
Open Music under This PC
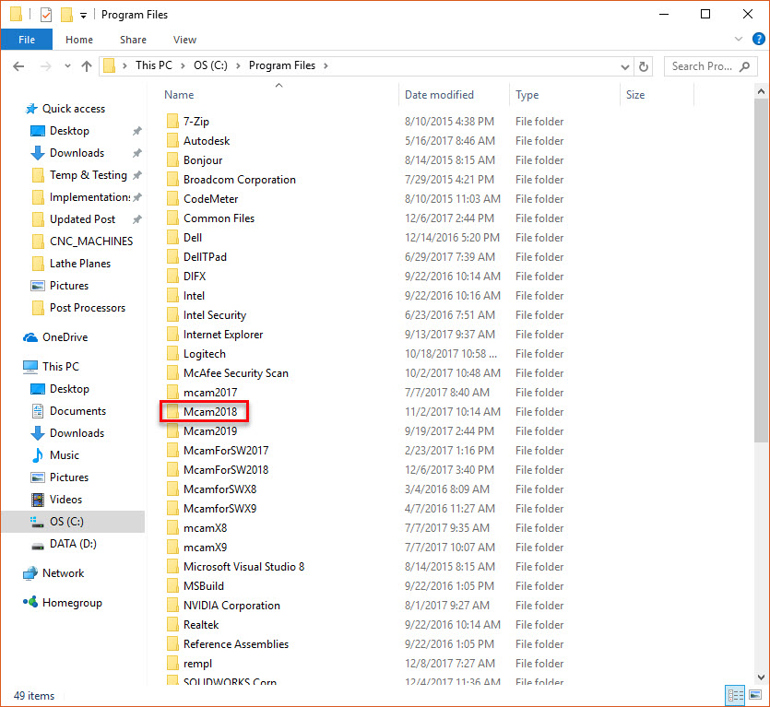64,454
